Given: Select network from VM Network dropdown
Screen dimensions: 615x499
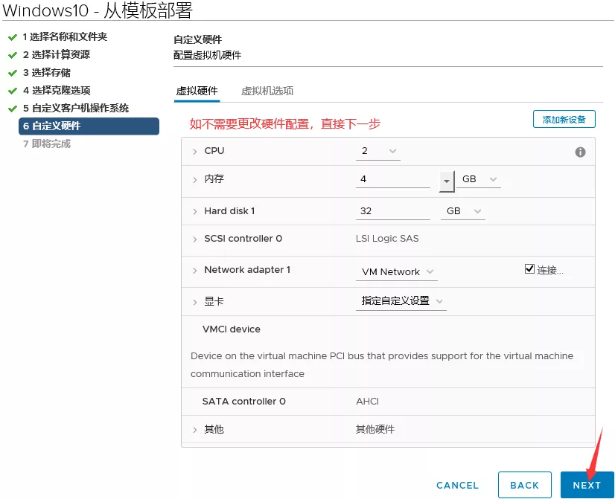Looking at the screenshot, I should click(397, 272).
